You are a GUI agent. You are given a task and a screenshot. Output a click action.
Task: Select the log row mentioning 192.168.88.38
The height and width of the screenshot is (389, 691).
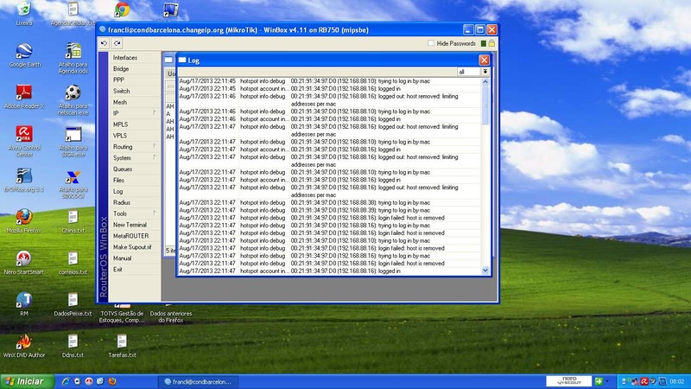click(329, 202)
